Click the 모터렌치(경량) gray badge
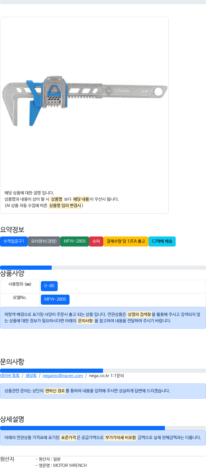 44,241
